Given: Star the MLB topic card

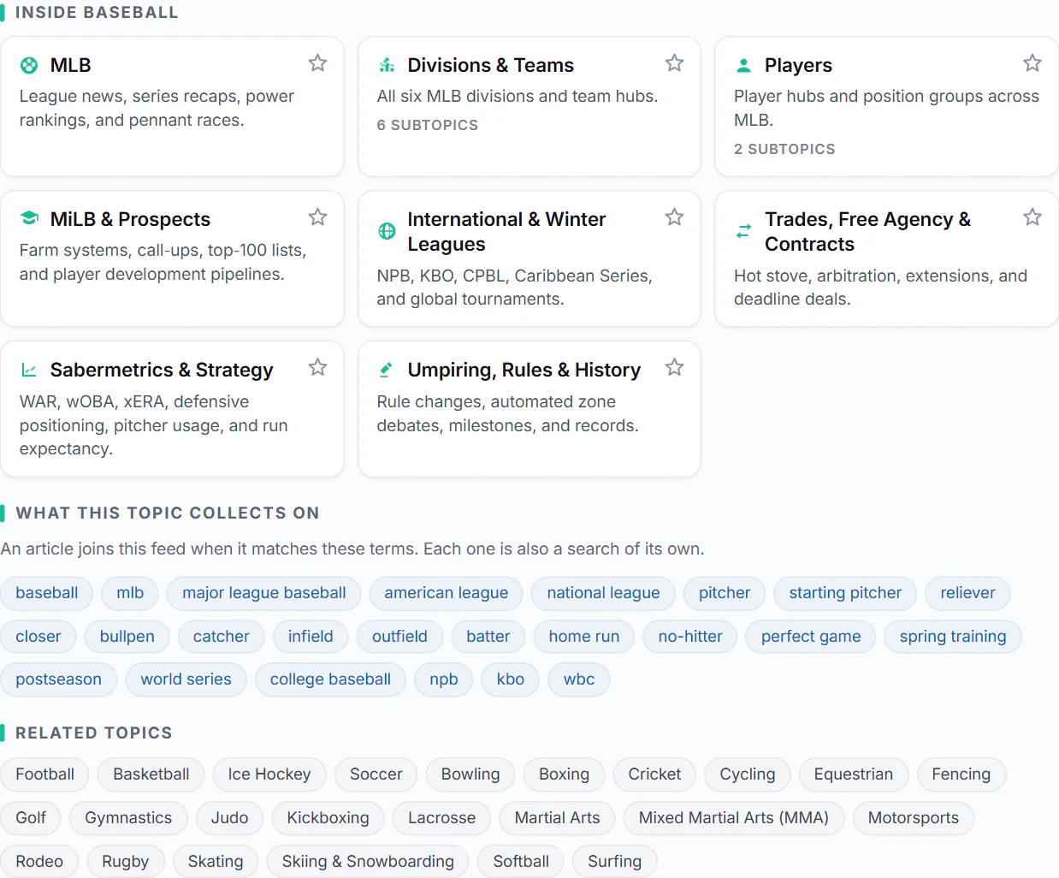Looking at the screenshot, I should point(317,63).
